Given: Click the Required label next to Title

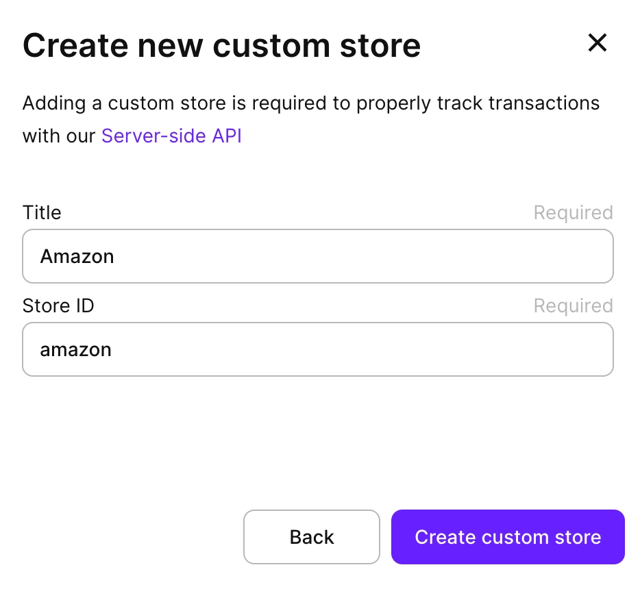Looking at the screenshot, I should (x=573, y=213).
